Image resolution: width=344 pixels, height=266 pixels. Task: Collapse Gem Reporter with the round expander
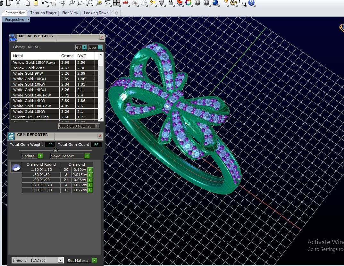pyautogui.click(x=55, y=150)
